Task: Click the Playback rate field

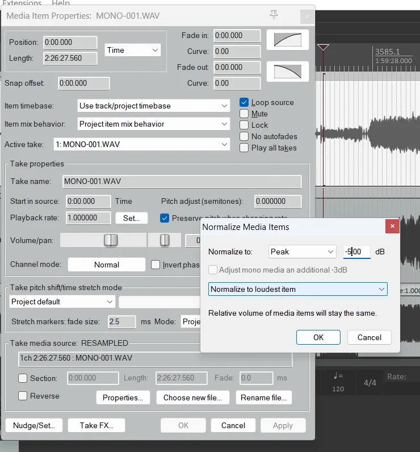Action: click(89, 217)
